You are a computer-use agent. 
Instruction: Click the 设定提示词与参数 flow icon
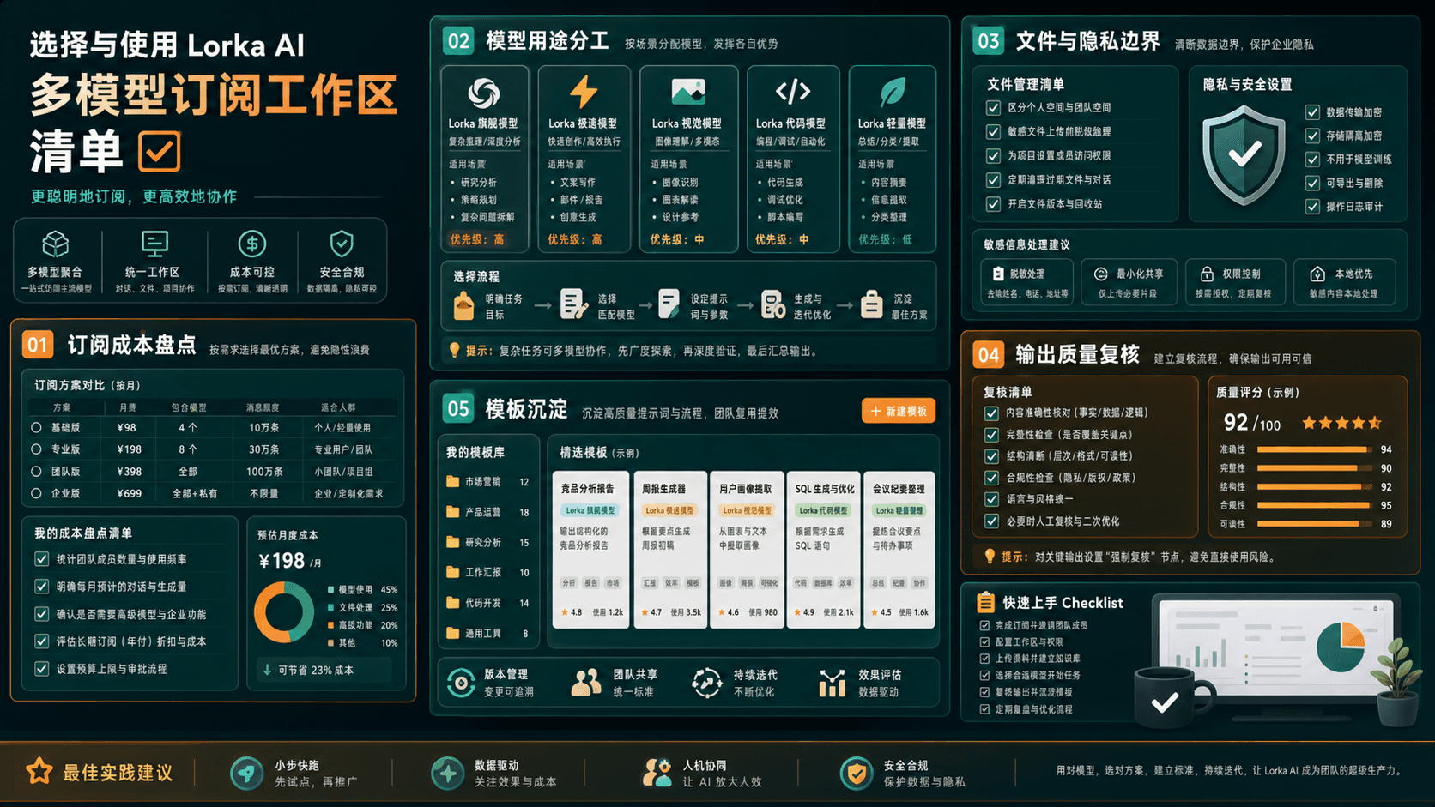668,304
